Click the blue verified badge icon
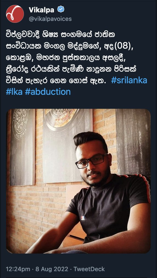 [61, 10]
